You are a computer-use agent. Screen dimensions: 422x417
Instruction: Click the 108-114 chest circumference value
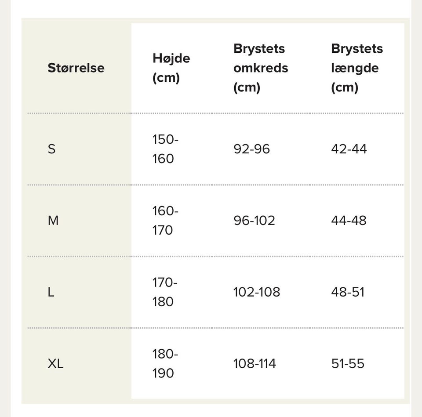(x=255, y=364)
